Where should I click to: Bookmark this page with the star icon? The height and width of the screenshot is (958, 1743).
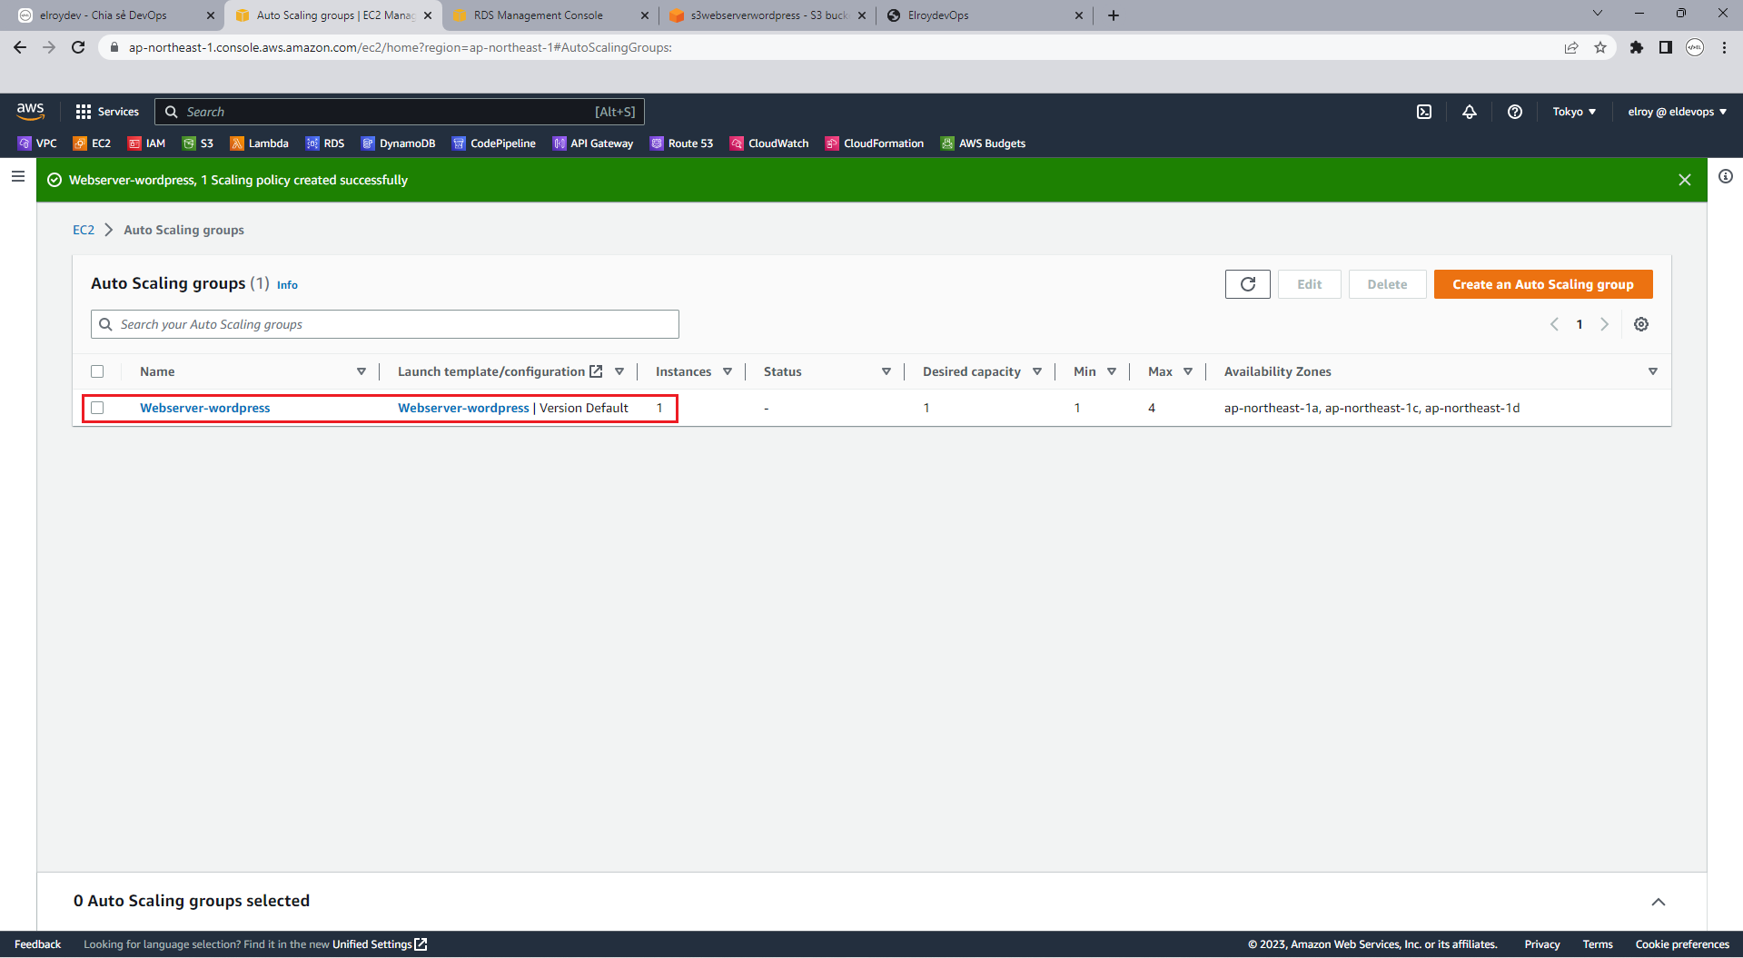tap(1600, 47)
